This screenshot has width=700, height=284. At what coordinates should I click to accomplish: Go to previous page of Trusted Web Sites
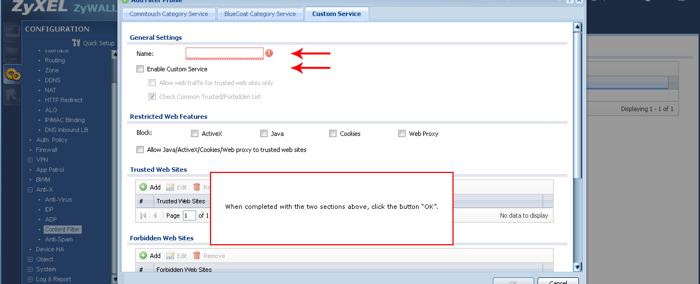click(x=155, y=215)
